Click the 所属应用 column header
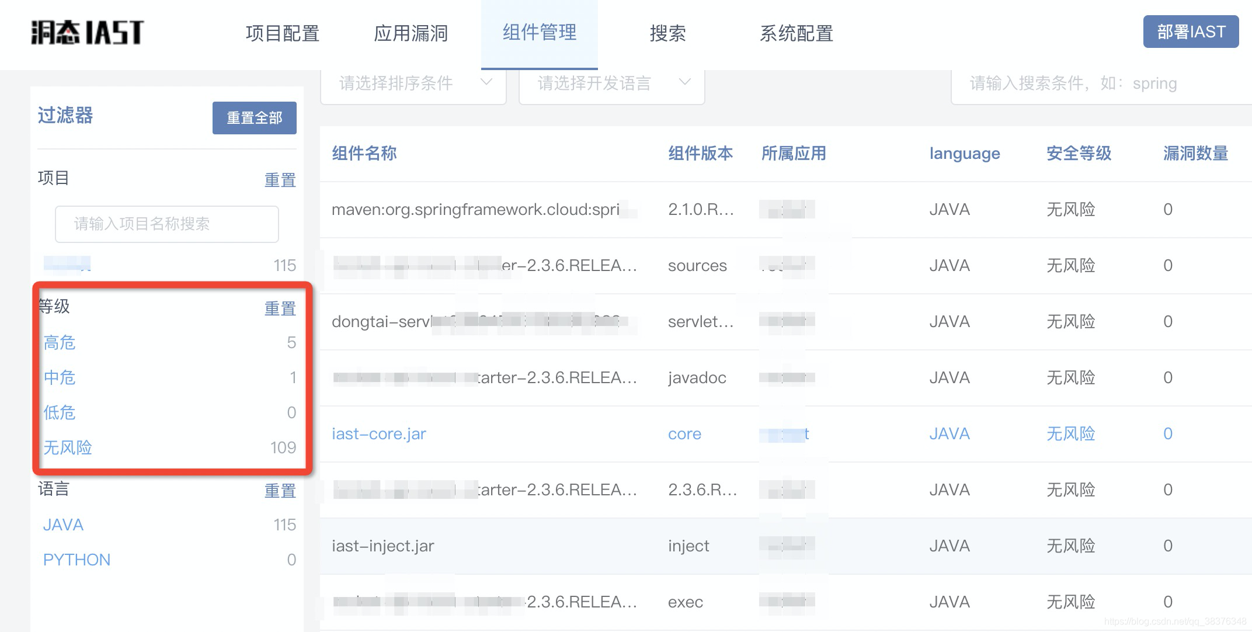 coord(794,153)
